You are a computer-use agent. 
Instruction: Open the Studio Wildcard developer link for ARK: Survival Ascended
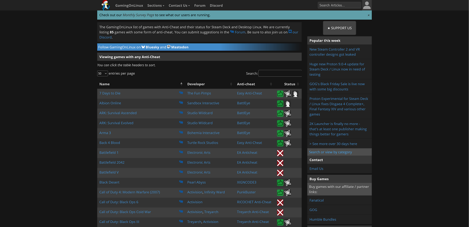tap(200, 113)
